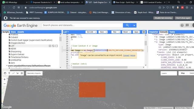
Task: Select the draw line tool
Action: [x=13, y=73]
